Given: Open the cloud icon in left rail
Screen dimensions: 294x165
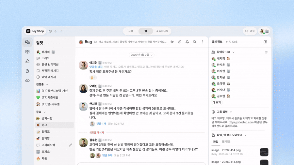Looking at the screenshot, I should [27, 81].
